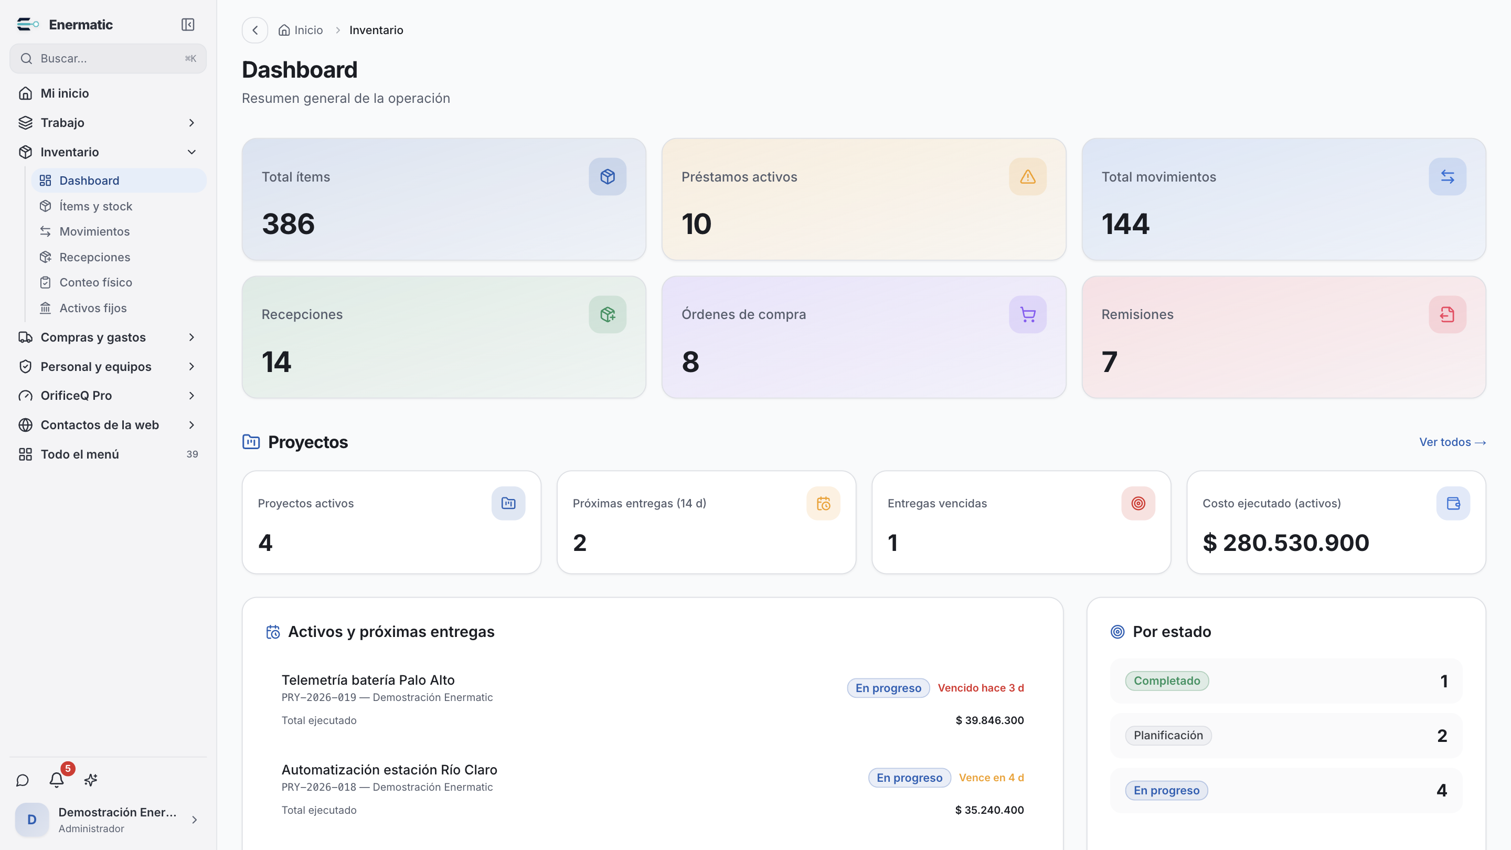1511x850 pixels.
Task: Collapse the Inventario menu section
Action: [108, 152]
